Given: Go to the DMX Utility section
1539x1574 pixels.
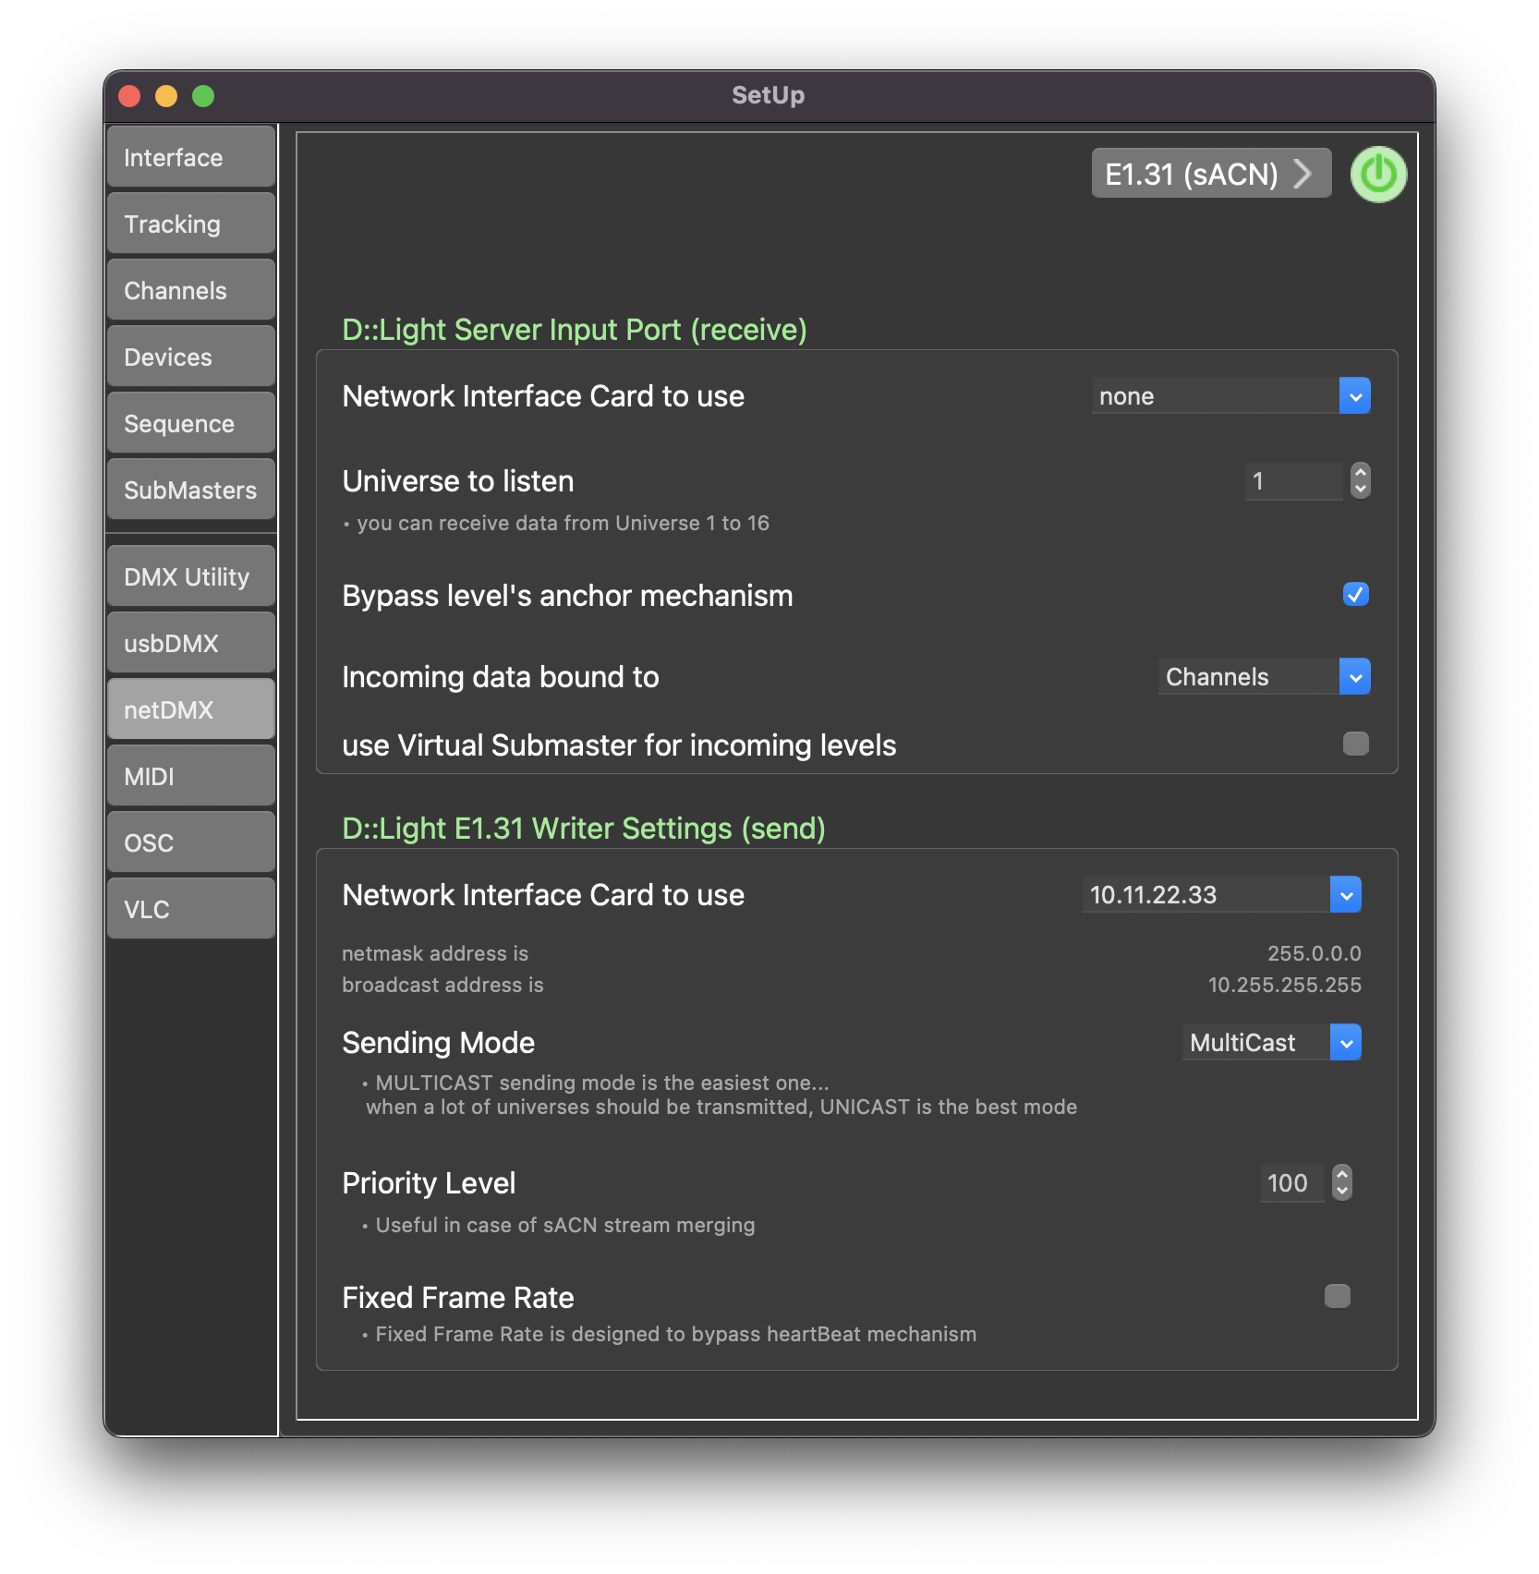Looking at the screenshot, I should [x=191, y=577].
